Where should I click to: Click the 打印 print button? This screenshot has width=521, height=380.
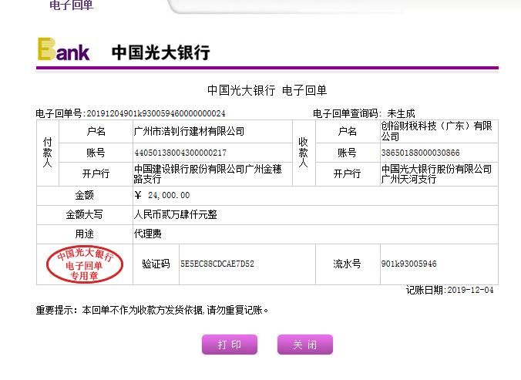(230, 345)
